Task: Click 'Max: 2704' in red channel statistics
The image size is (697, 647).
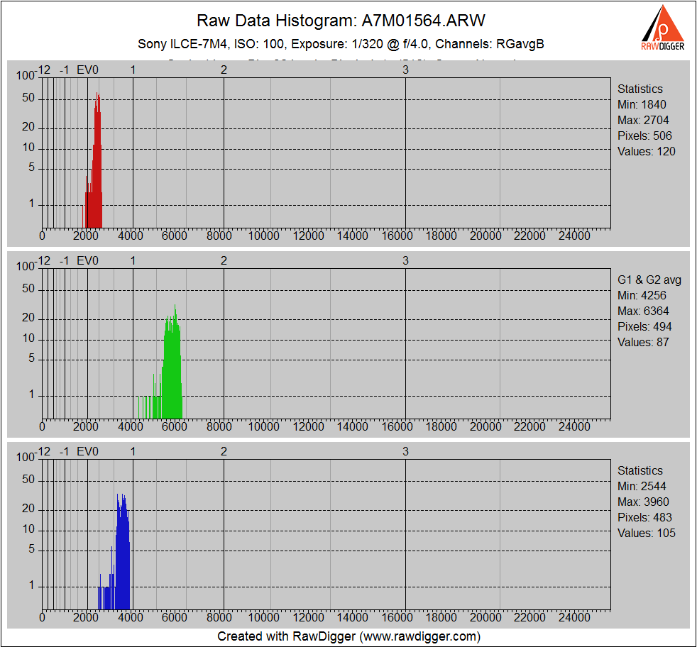Action: 643,120
